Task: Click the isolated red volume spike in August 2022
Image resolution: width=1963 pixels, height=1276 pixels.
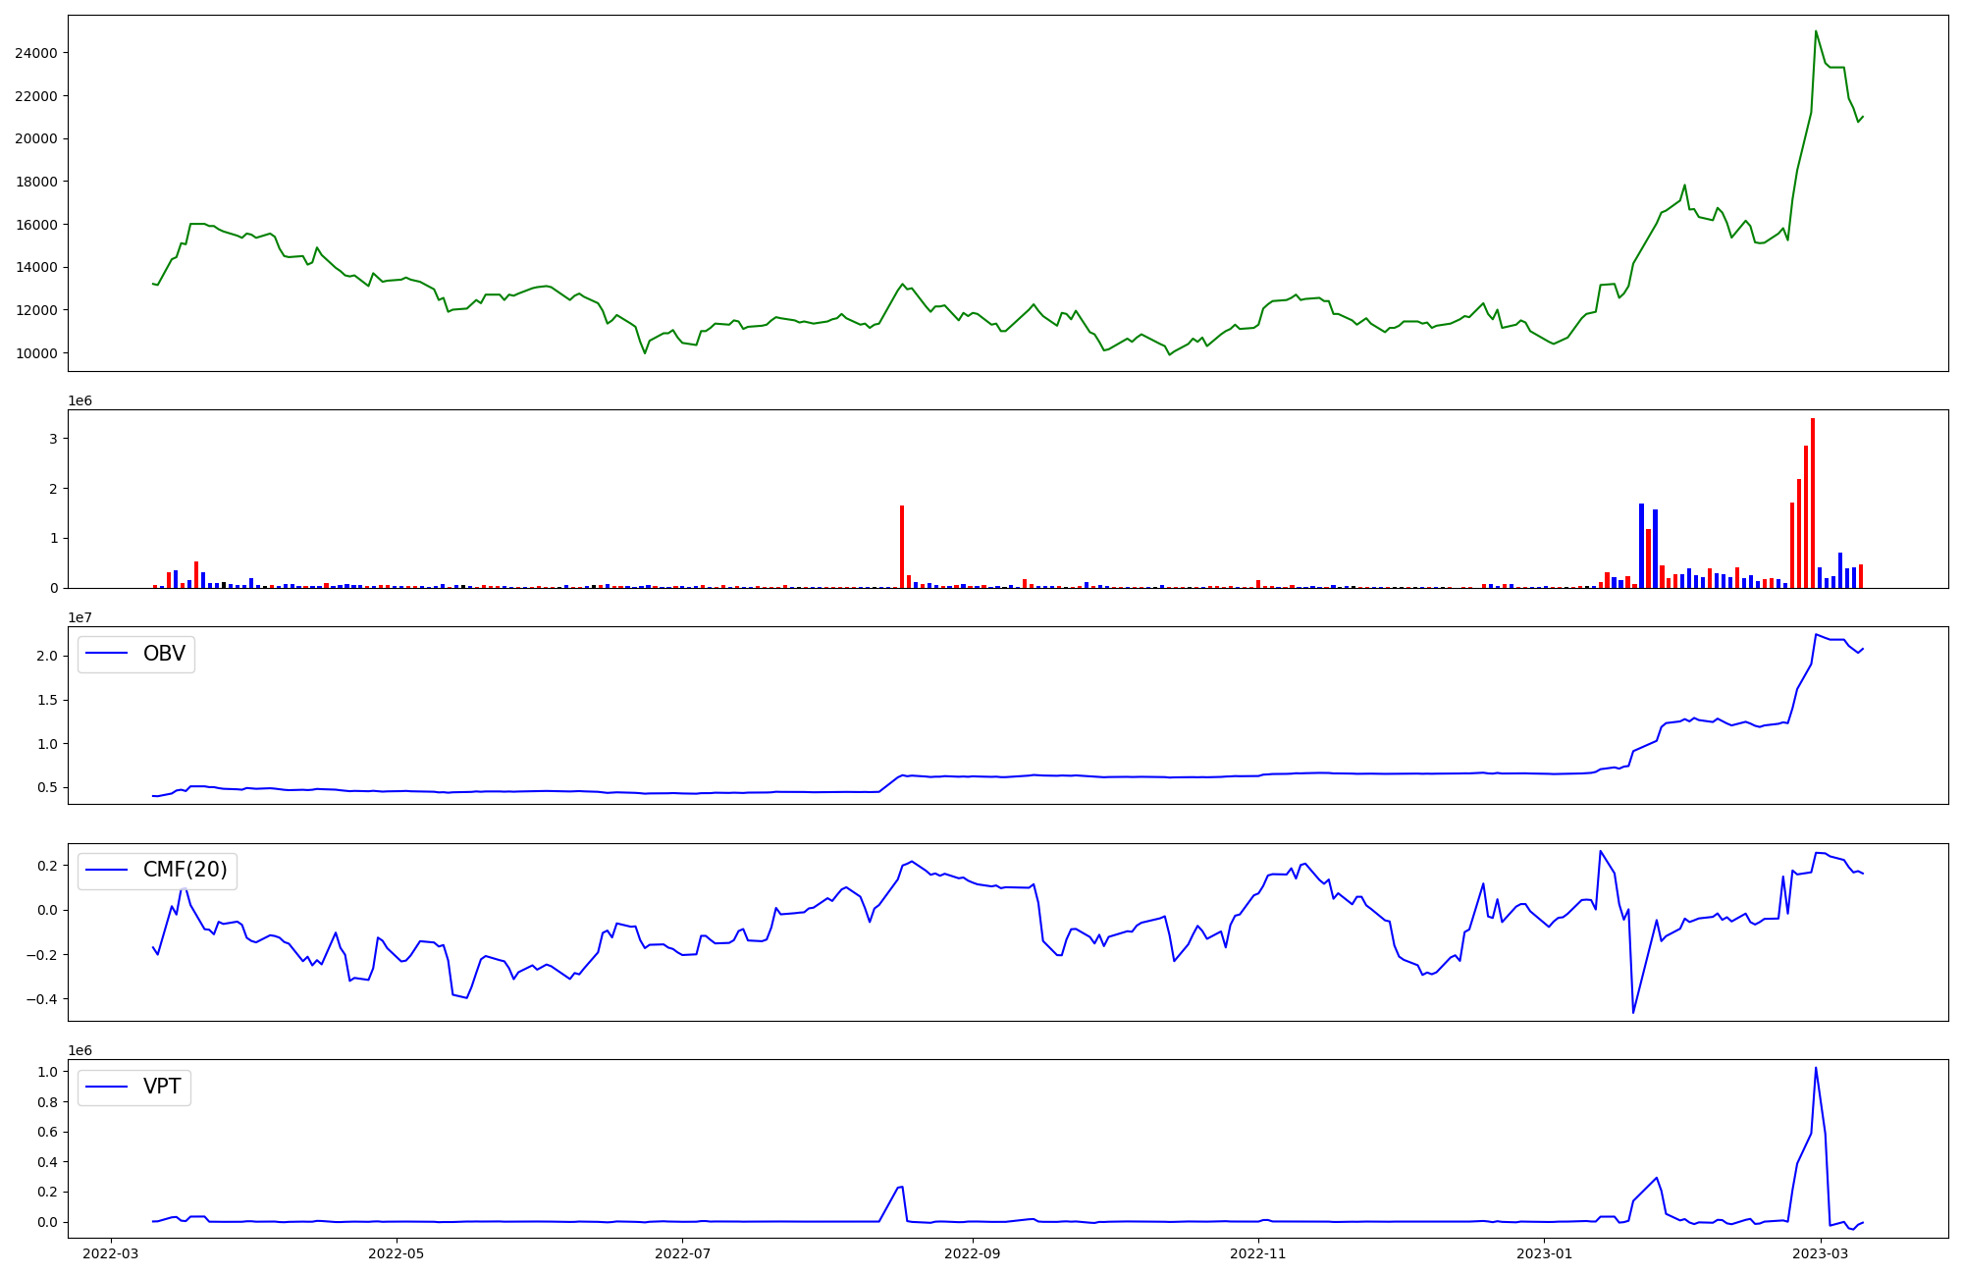Action: (x=902, y=546)
